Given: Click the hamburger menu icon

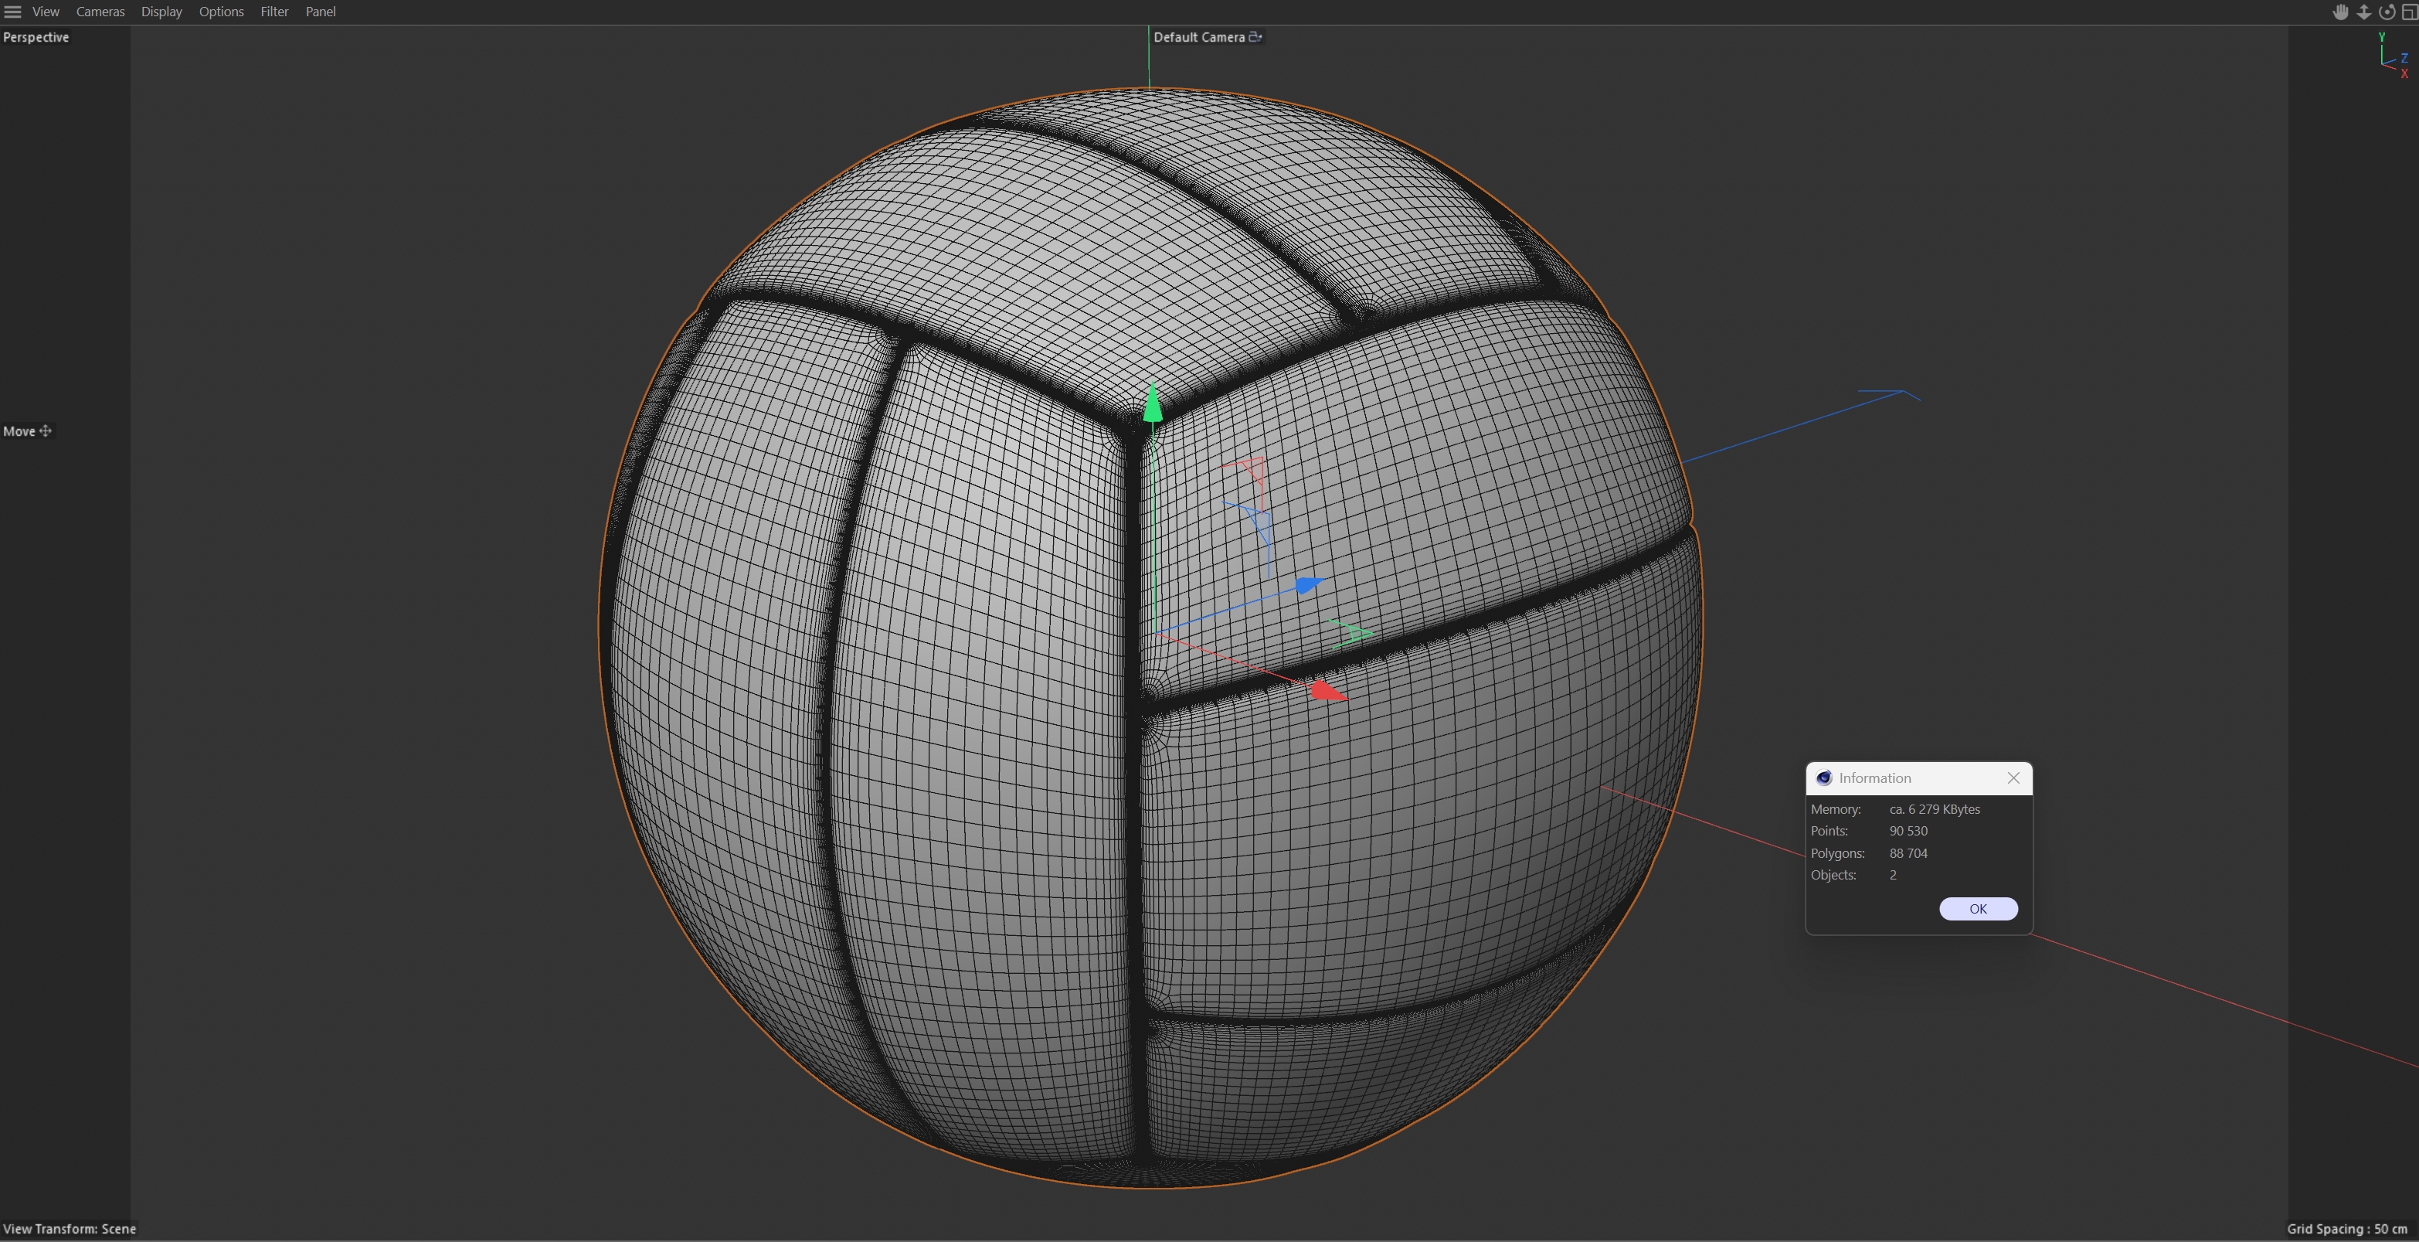Looking at the screenshot, I should (13, 12).
